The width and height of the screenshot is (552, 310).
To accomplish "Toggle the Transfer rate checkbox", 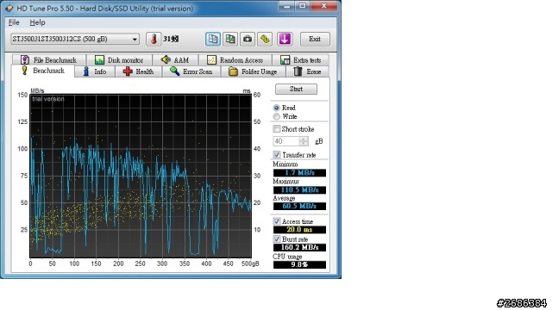I will click(277, 155).
